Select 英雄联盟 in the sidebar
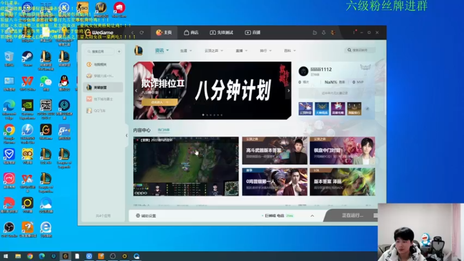464x261 pixels. coord(103,88)
